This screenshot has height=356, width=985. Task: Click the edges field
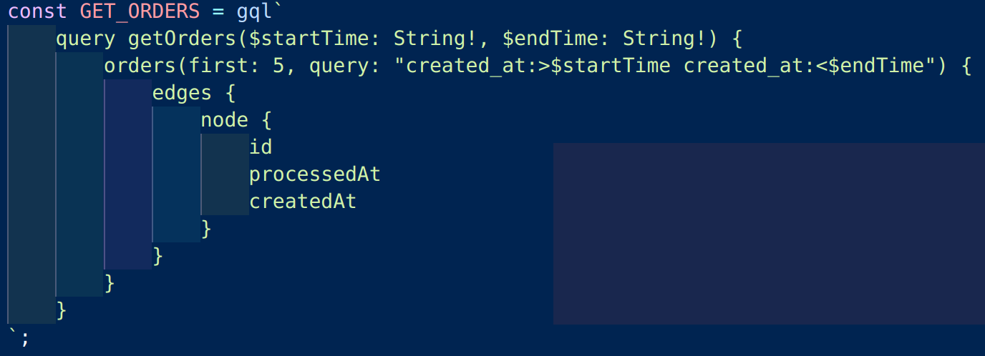click(182, 93)
